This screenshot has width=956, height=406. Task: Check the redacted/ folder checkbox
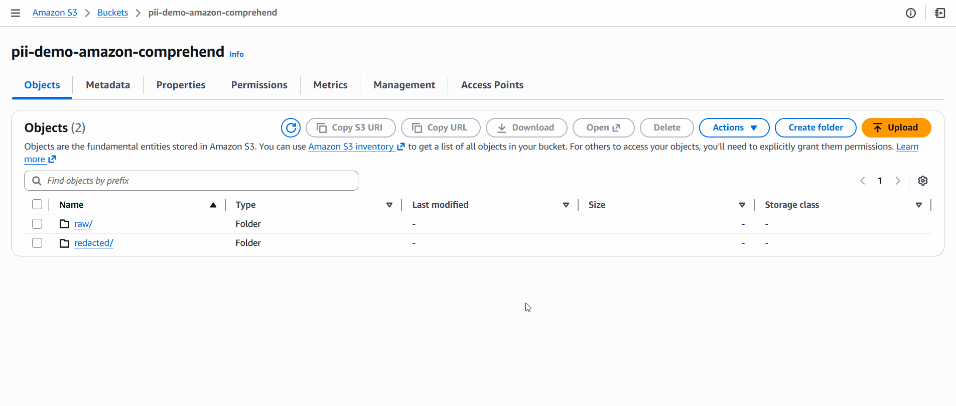(37, 243)
